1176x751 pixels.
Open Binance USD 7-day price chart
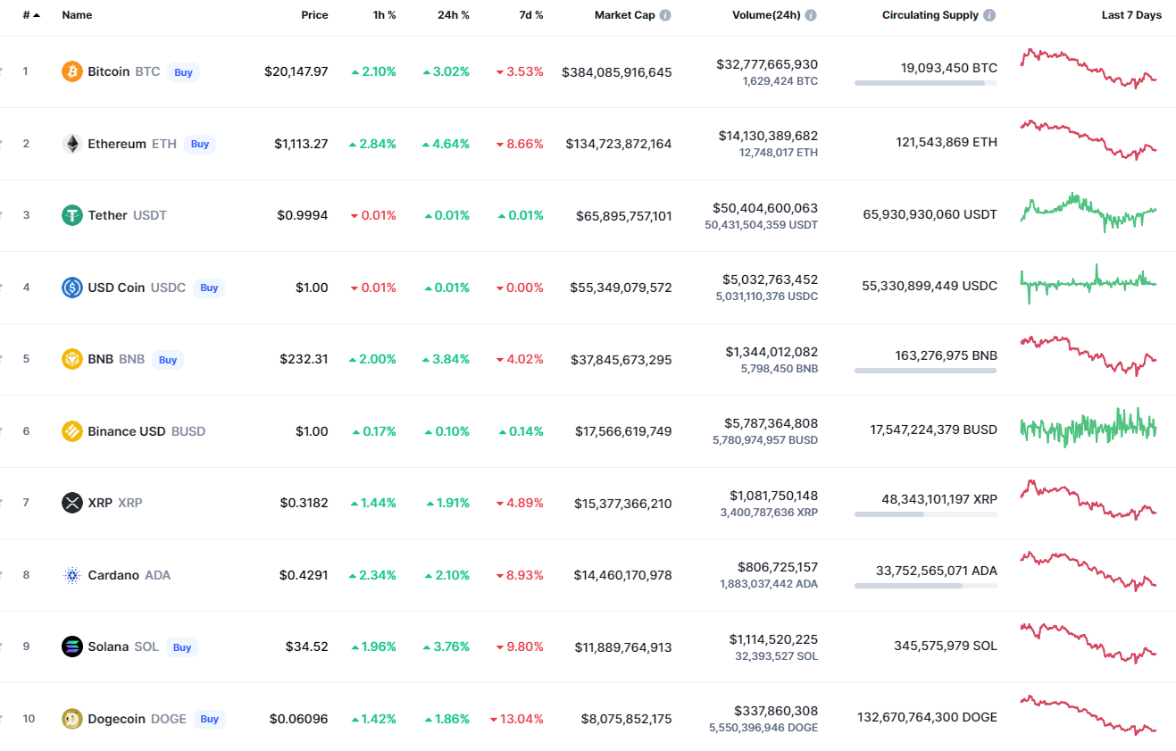tap(1088, 428)
